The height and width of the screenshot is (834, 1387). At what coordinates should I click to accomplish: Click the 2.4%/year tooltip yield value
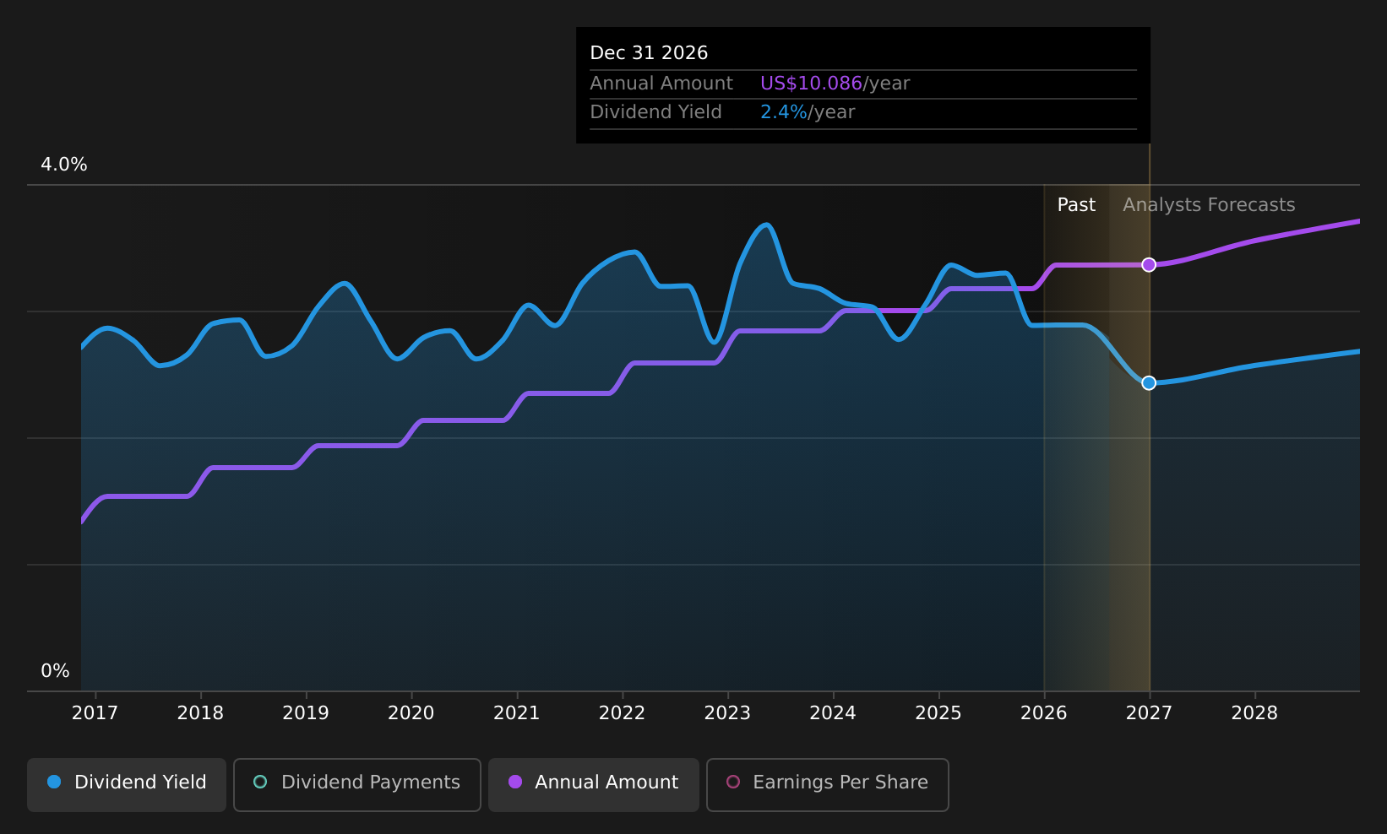pos(808,112)
